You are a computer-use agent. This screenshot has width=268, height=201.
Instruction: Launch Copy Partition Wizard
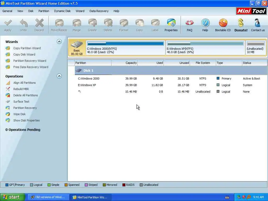(x=27, y=48)
